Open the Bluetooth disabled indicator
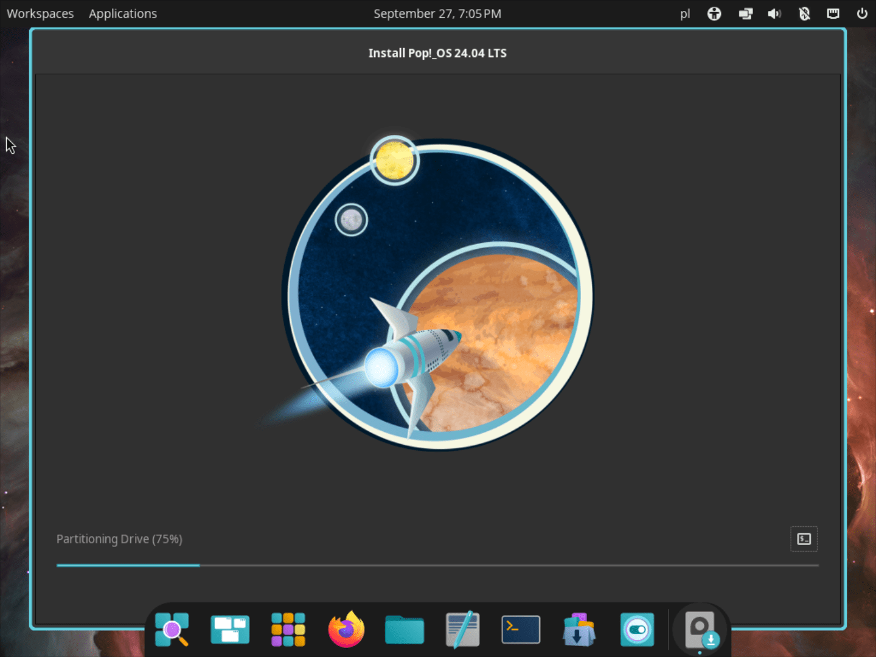Viewport: 876px width, 657px height. (804, 13)
